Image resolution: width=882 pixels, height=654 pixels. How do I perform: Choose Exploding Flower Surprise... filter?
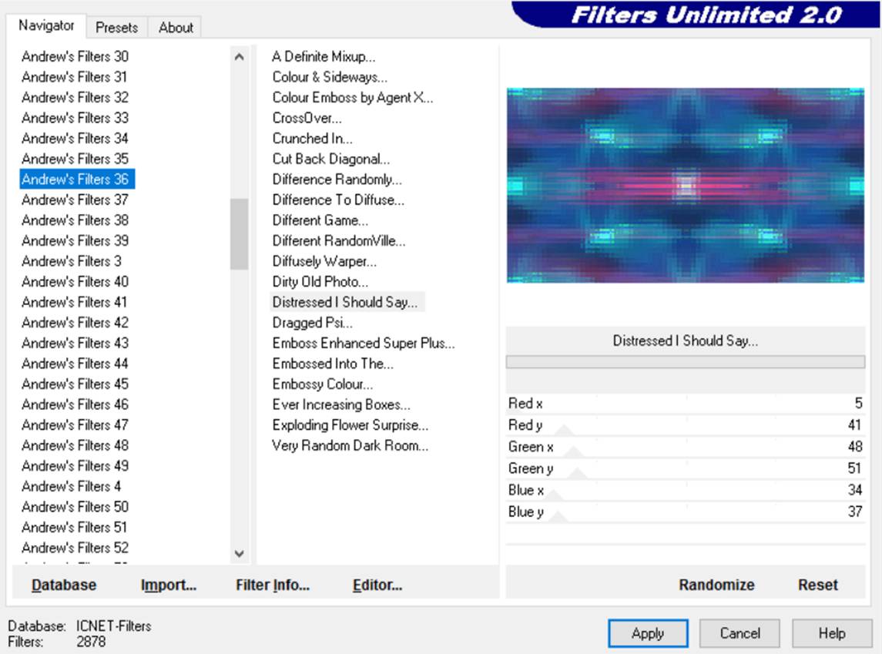click(x=350, y=424)
